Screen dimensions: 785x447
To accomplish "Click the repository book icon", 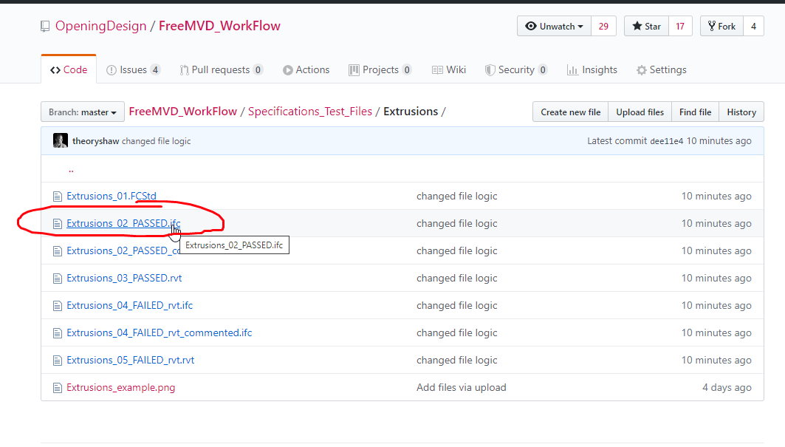I will click(x=45, y=27).
